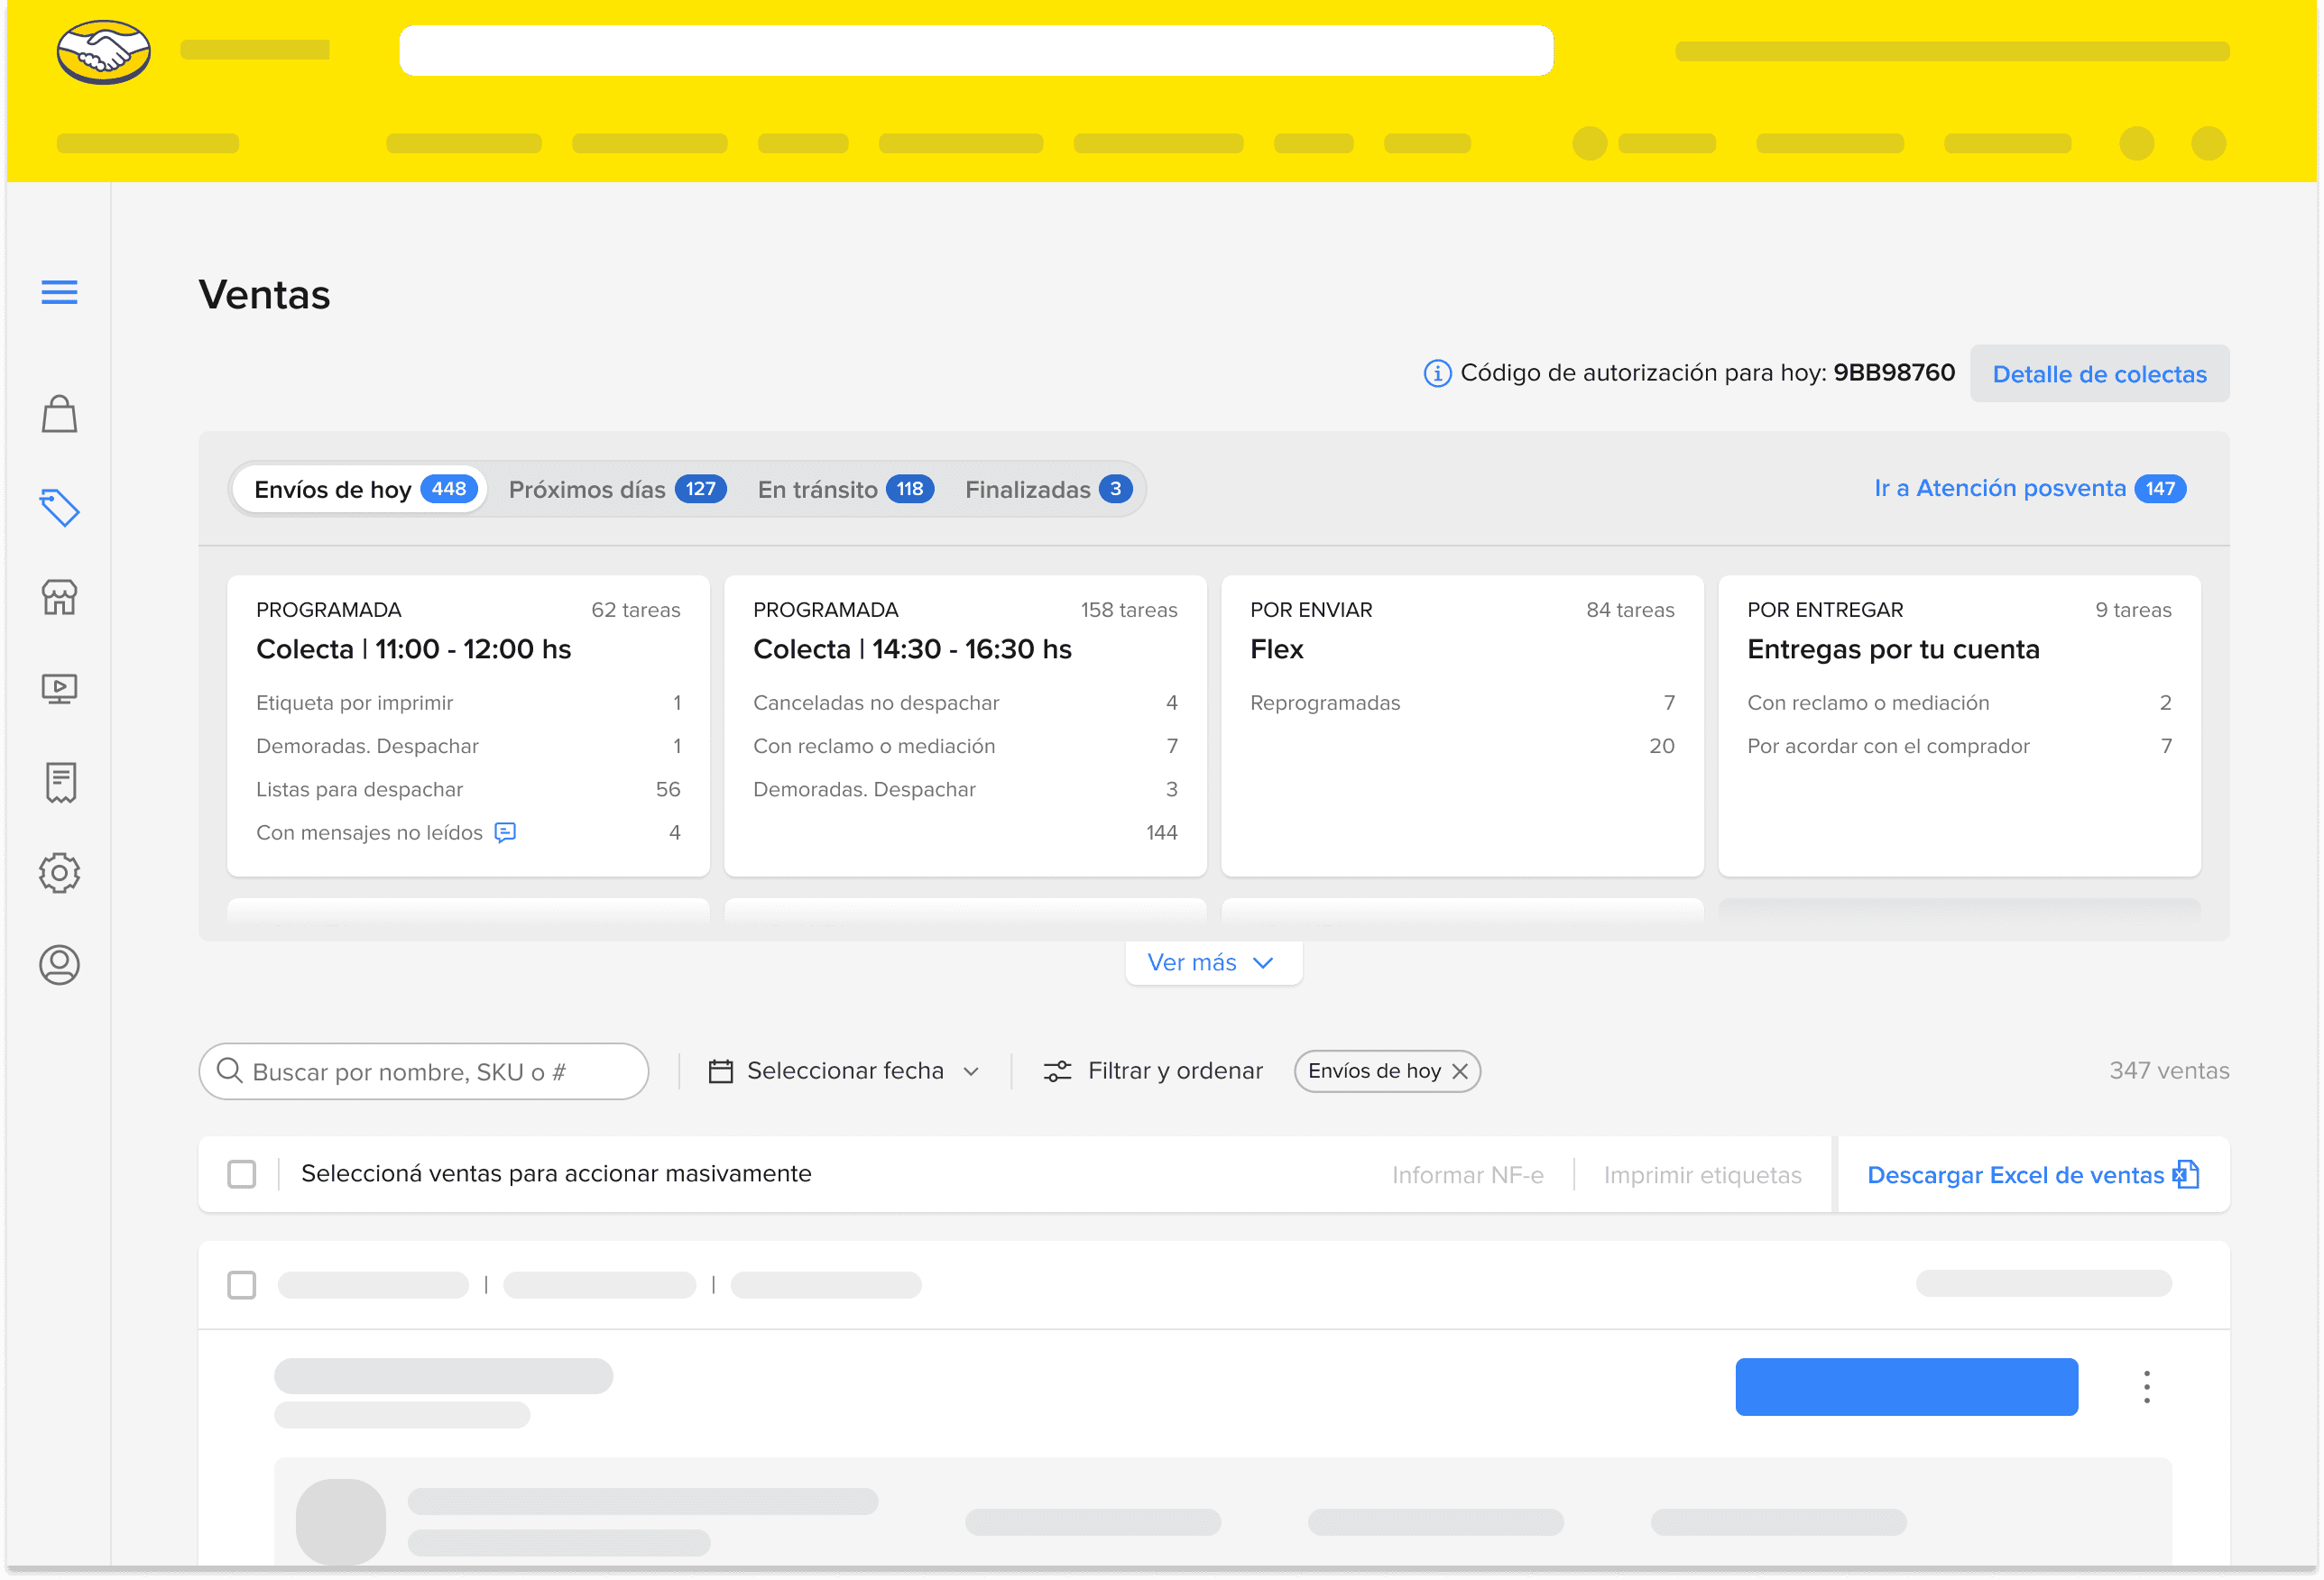The width and height of the screenshot is (2324, 1580).
Task: Tick the first sale row checkbox
Action: click(242, 1284)
